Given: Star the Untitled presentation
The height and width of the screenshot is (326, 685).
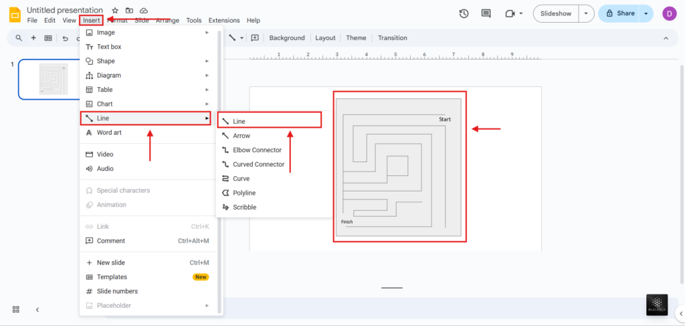Looking at the screenshot, I should pos(115,11).
